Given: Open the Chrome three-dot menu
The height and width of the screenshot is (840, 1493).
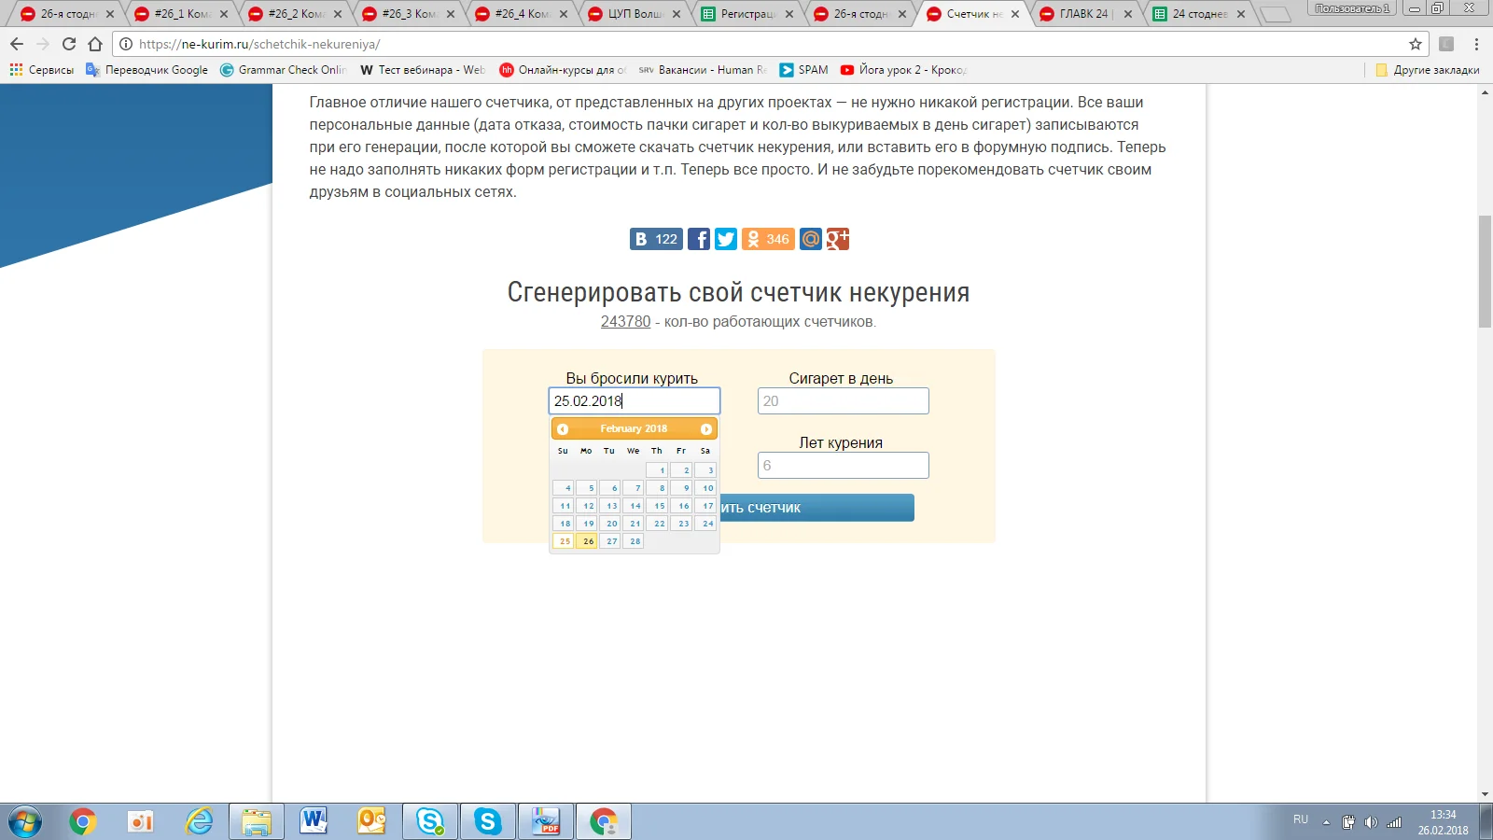Looking at the screenshot, I should point(1476,44).
